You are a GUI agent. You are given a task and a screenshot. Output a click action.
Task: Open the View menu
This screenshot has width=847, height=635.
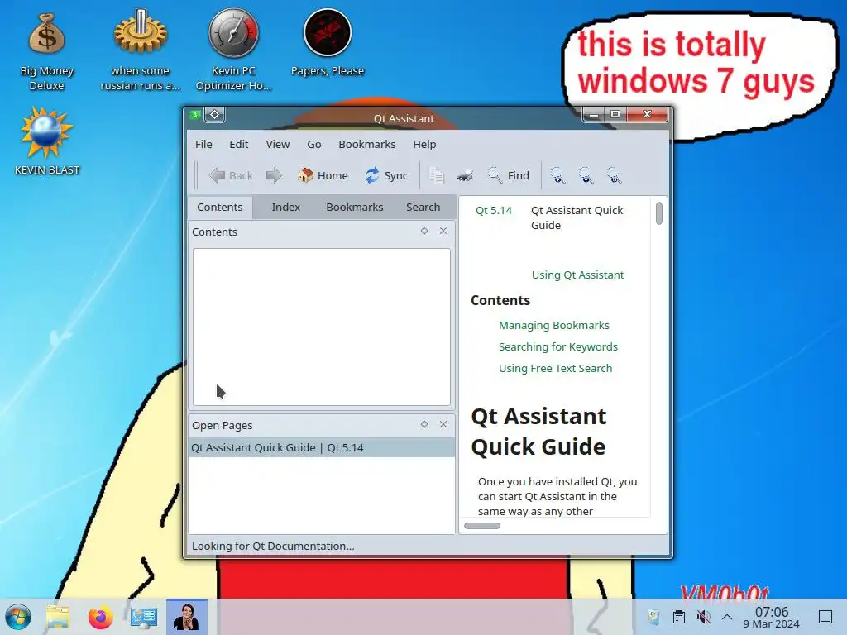(278, 144)
